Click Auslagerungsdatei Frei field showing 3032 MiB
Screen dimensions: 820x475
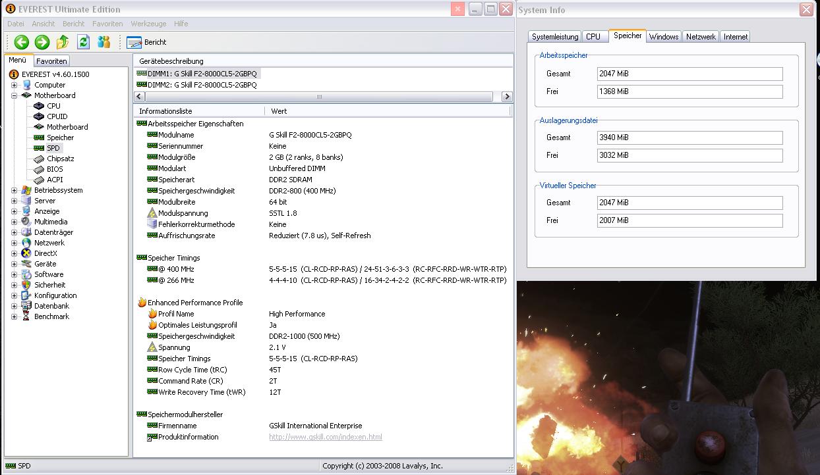(690, 155)
